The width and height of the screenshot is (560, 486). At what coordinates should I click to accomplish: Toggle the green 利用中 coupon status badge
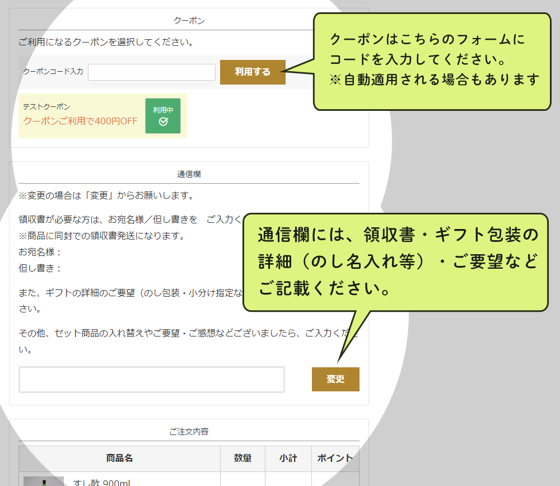(162, 116)
